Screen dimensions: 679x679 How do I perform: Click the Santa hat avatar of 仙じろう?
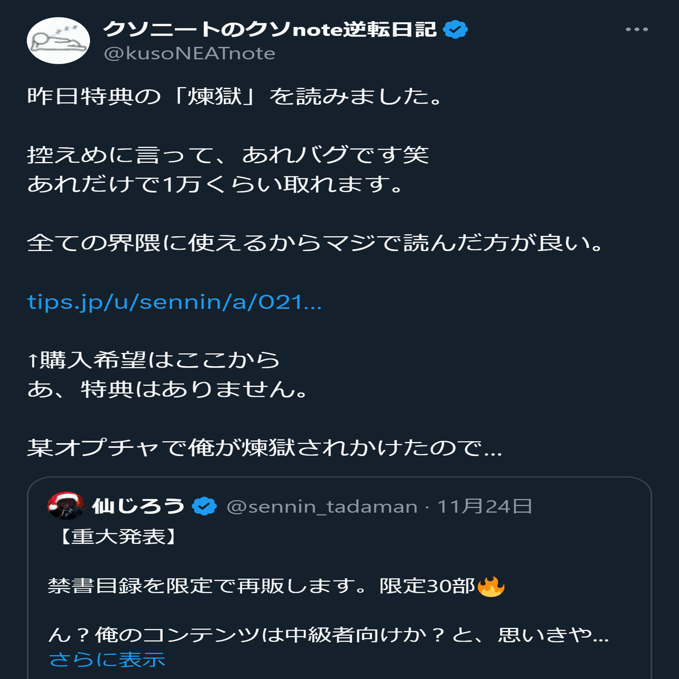click(66, 506)
